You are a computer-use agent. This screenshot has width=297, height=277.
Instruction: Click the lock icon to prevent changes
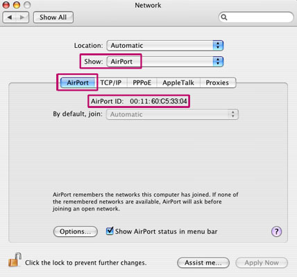[x=15, y=260]
